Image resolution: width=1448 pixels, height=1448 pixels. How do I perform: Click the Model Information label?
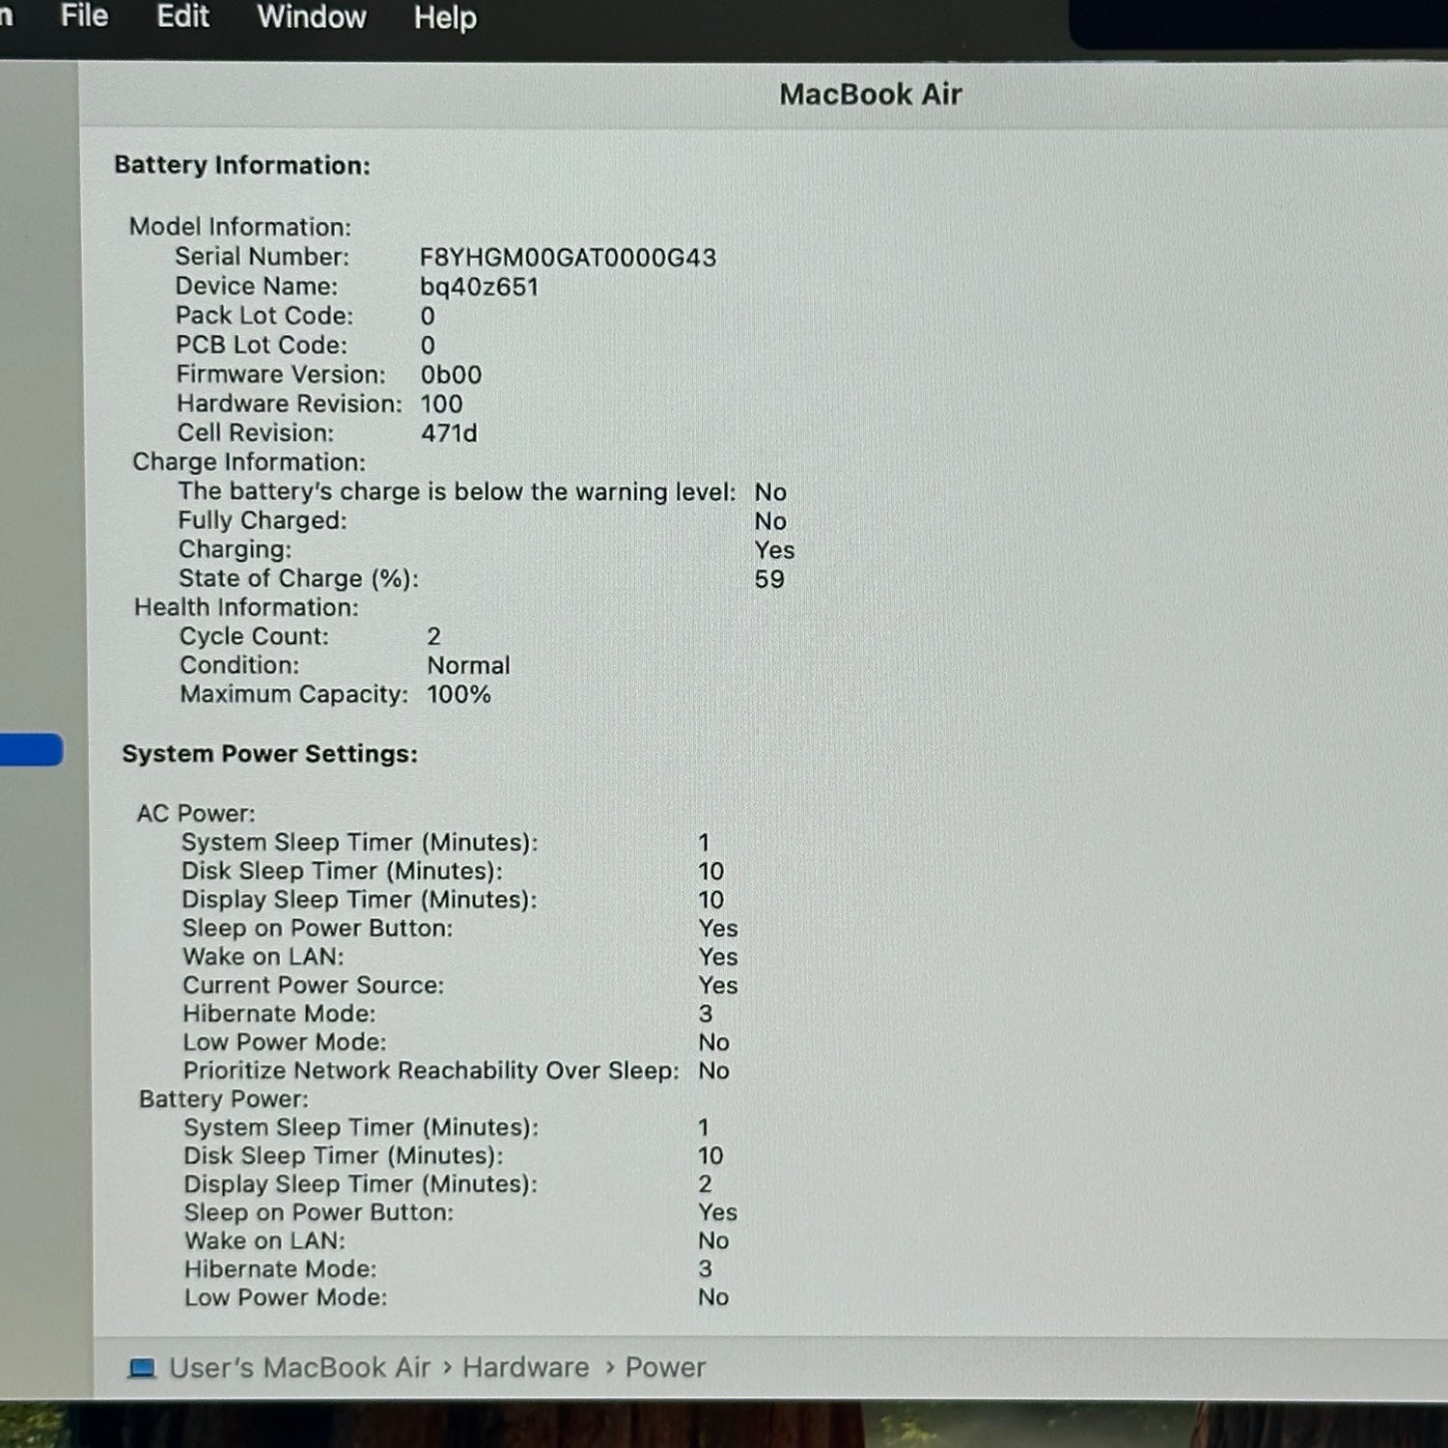coord(240,227)
